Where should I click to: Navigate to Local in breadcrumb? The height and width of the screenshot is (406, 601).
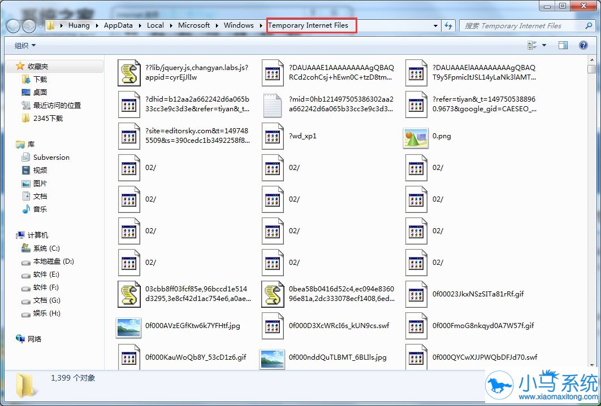coord(155,25)
